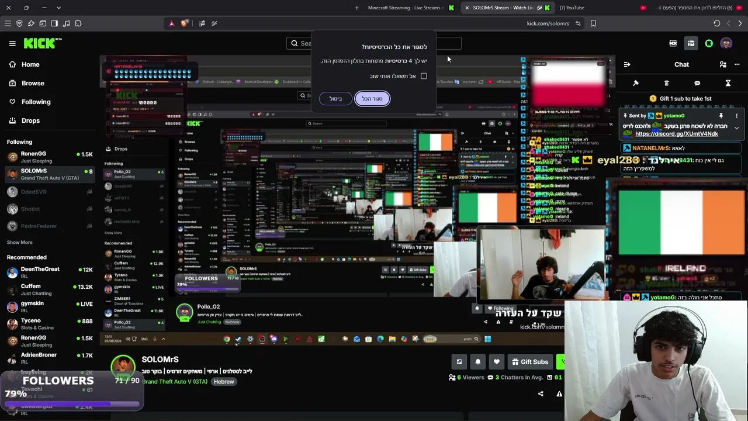Click the kick.com/solomrs address bar
This screenshot has height=421, width=748.
coord(548,23)
